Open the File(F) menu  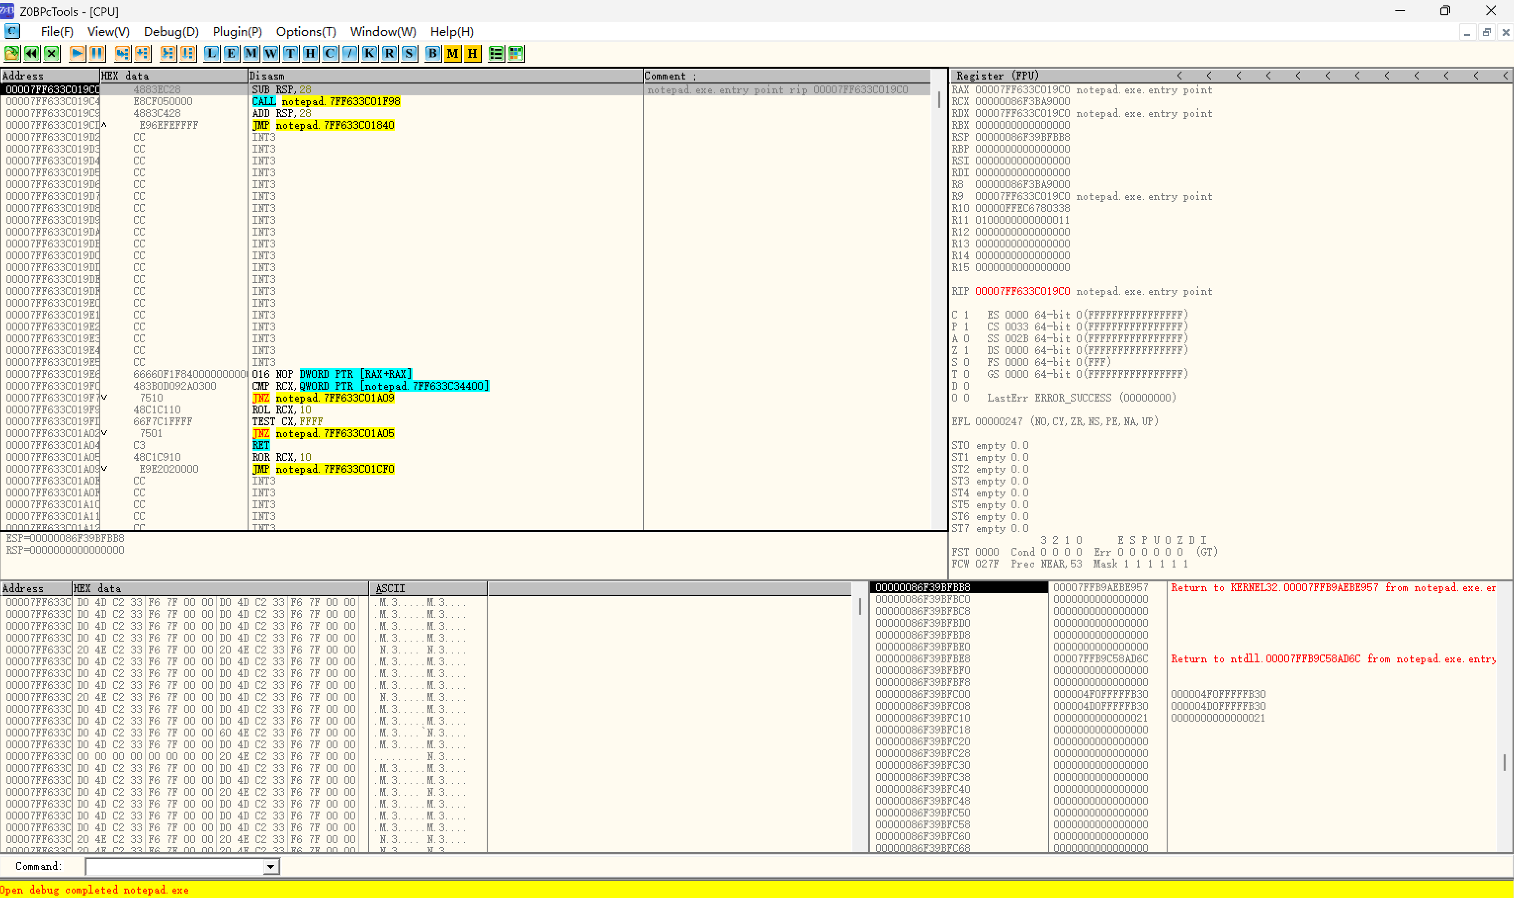tap(57, 32)
